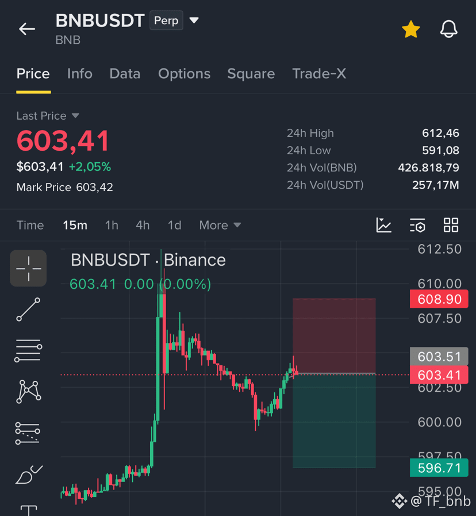Select the trend line drawing tool
Viewport: 476px width, 516px height.
(28, 309)
